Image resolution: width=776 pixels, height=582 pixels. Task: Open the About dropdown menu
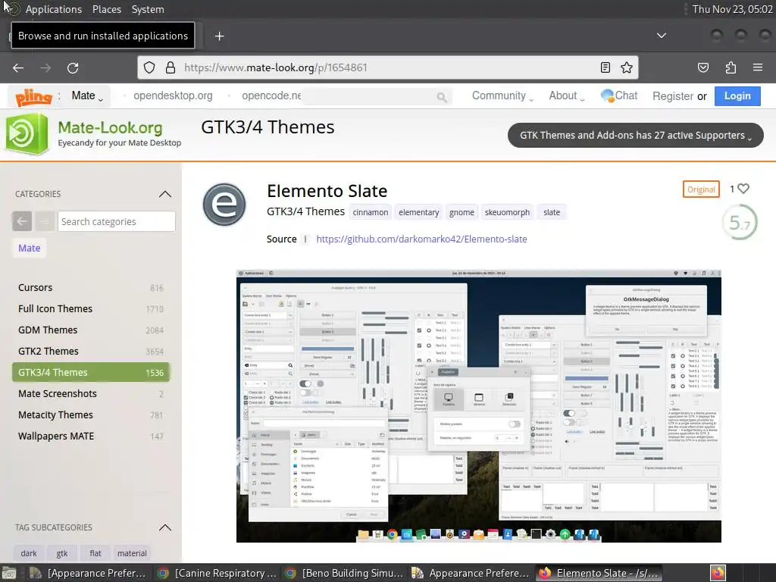pyautogui.click(x=567, y=96)
